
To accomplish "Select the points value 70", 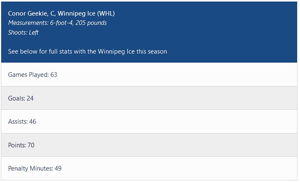I will [x=31, y=145].
